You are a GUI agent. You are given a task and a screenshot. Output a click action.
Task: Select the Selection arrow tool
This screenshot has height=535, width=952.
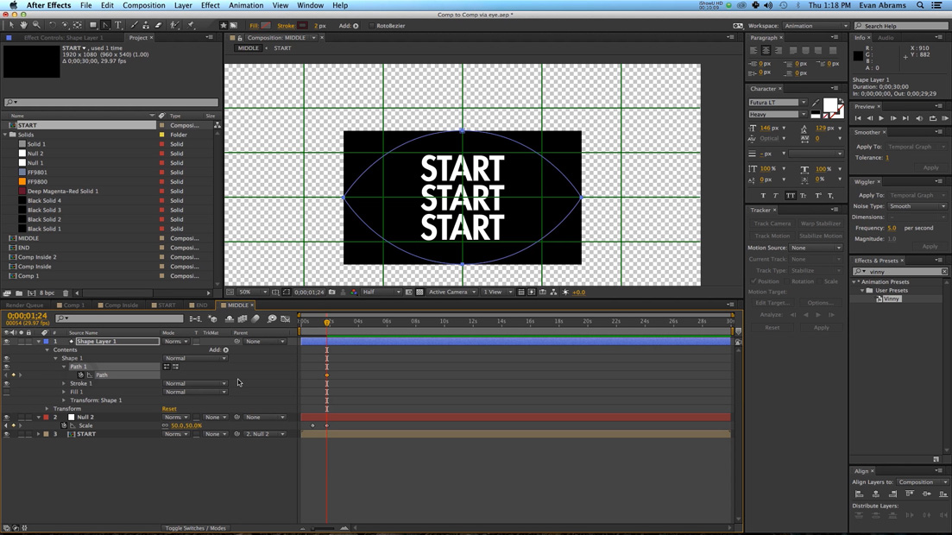(x=11, y=26)
